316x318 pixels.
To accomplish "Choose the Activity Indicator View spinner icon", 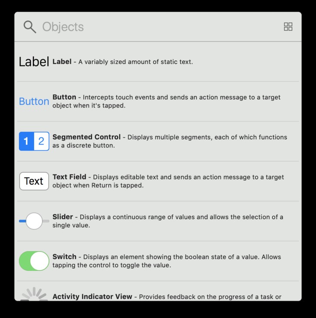I will [34, 294].
